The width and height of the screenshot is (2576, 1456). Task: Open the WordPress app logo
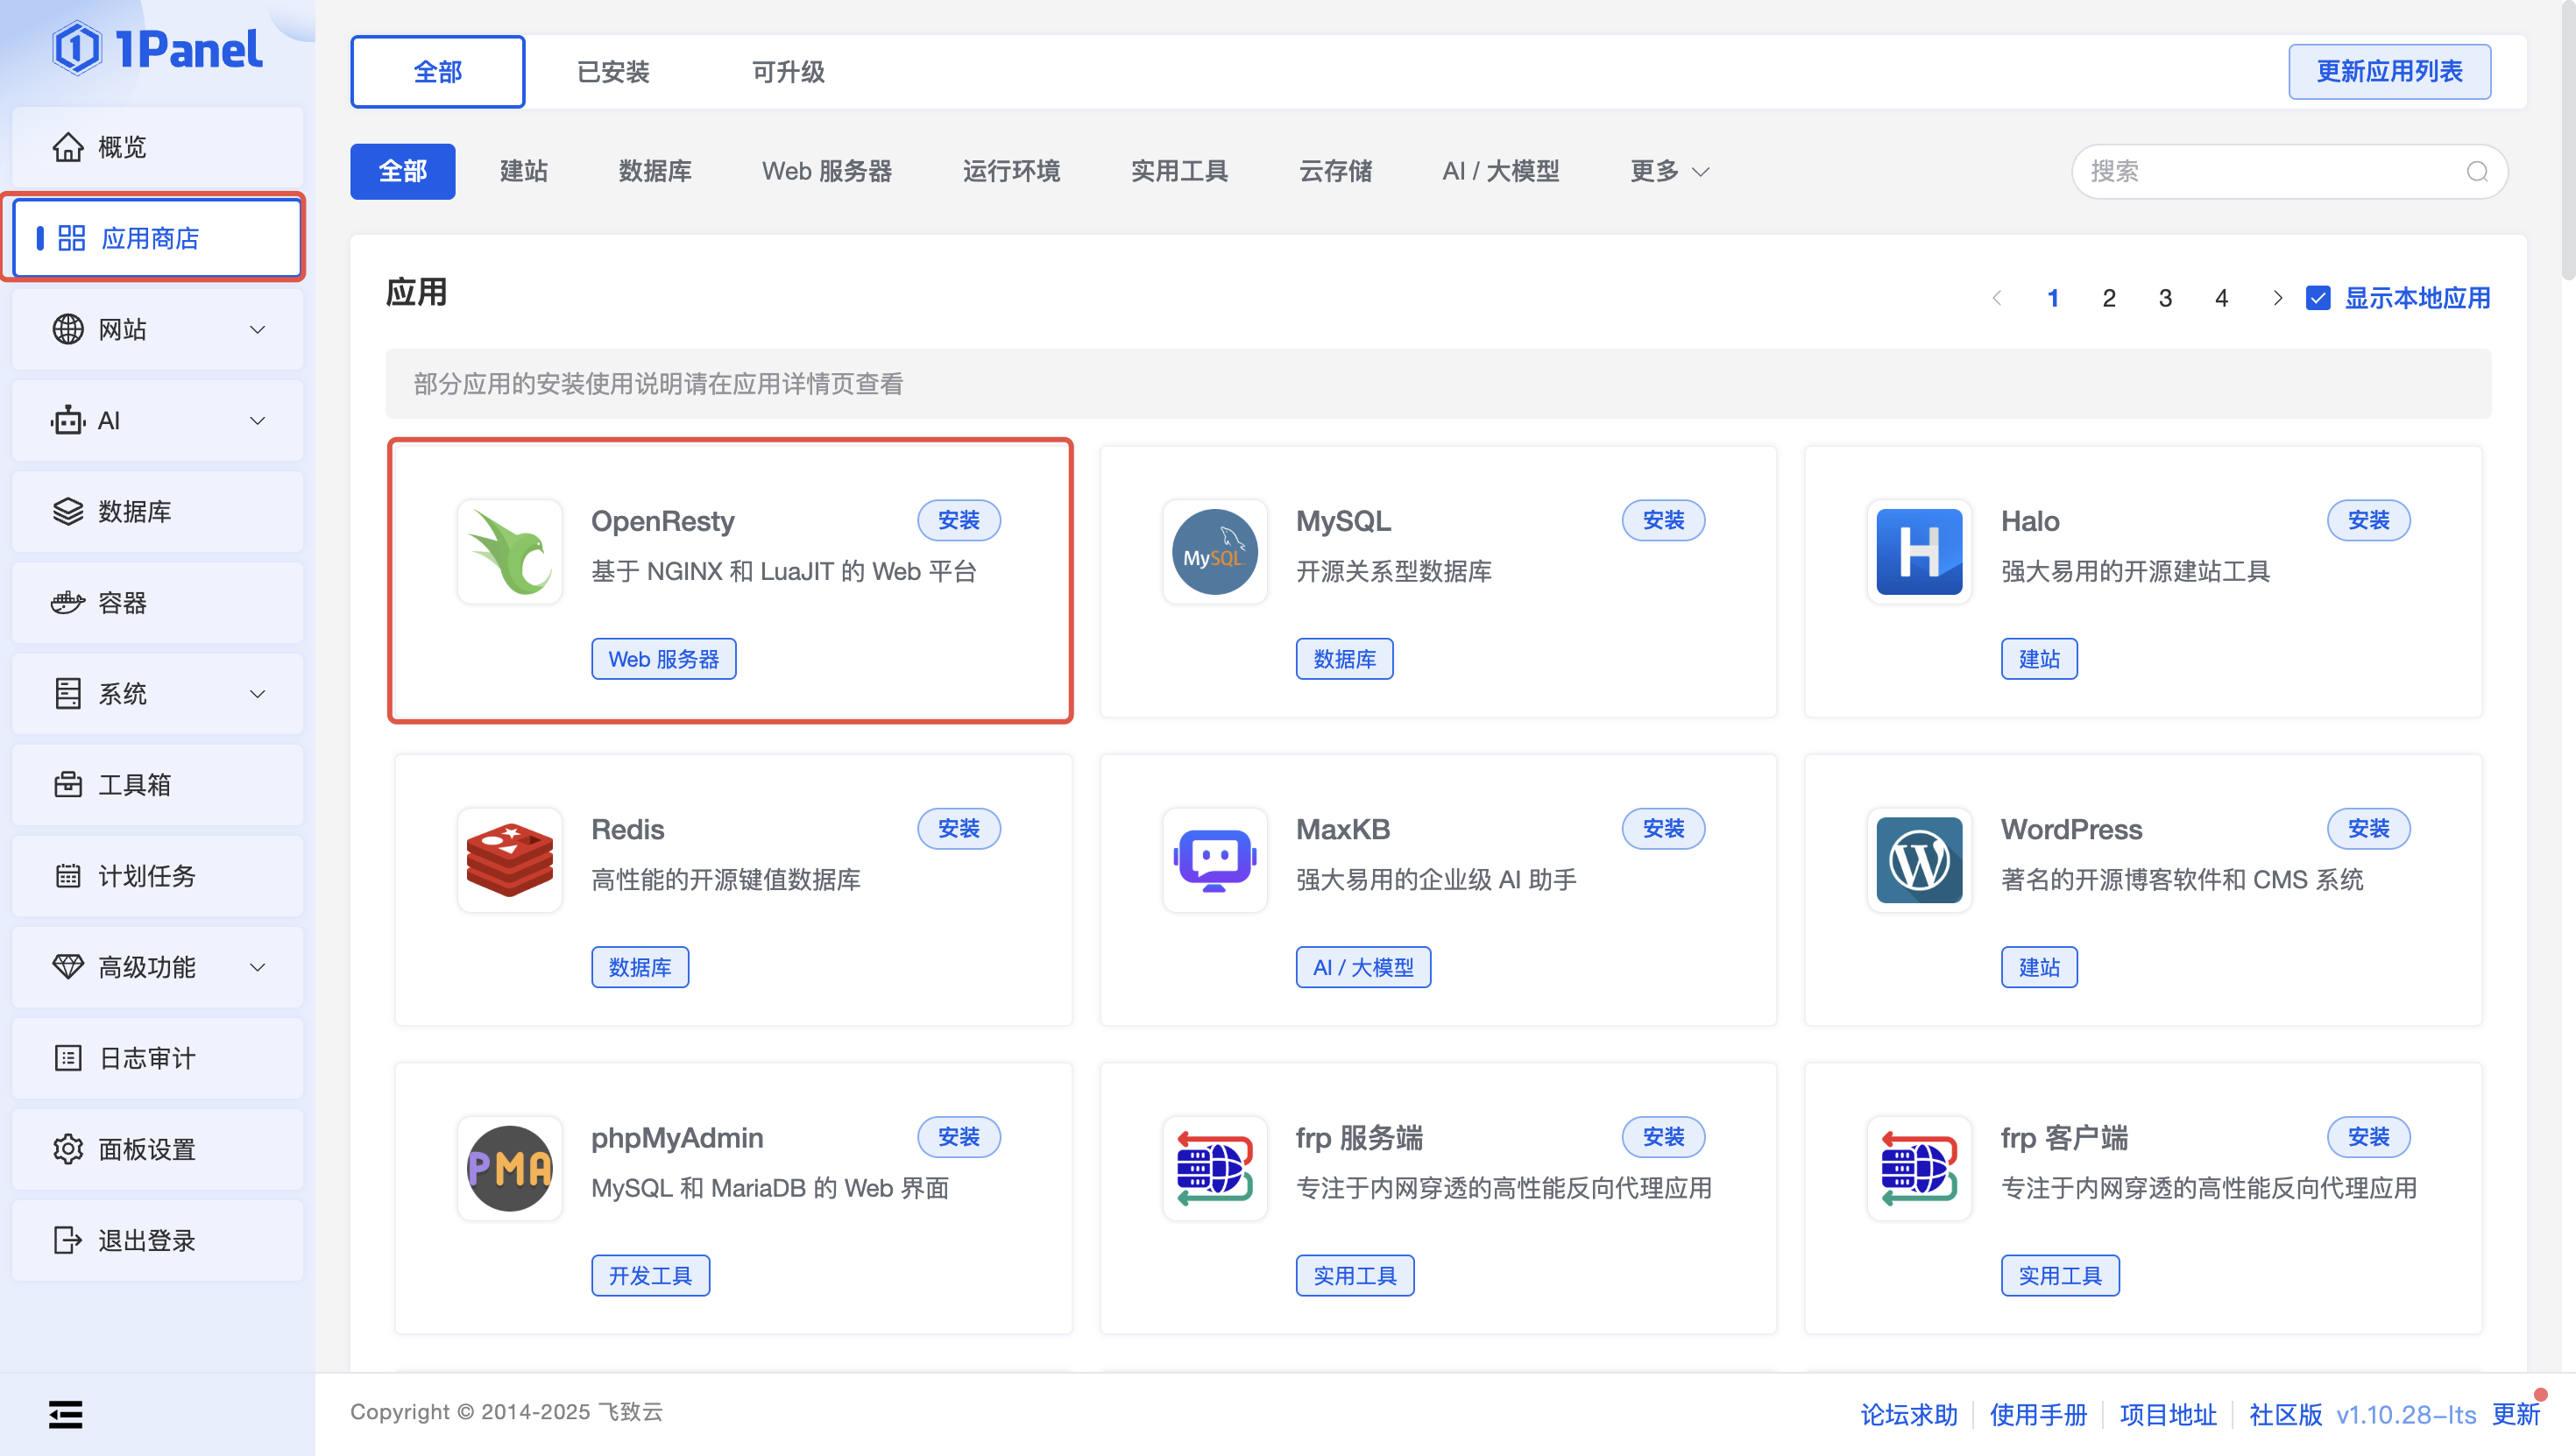tap(1919, 859)
